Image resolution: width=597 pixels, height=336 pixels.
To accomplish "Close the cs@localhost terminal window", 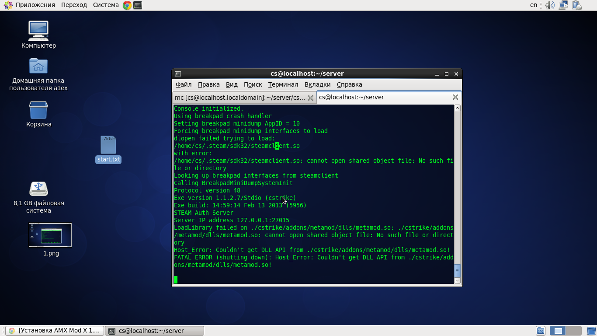I will coord(456,74).
